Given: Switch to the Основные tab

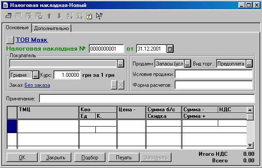Looking at the screenshot, I should pyautogui.click(x=17, y=27).
